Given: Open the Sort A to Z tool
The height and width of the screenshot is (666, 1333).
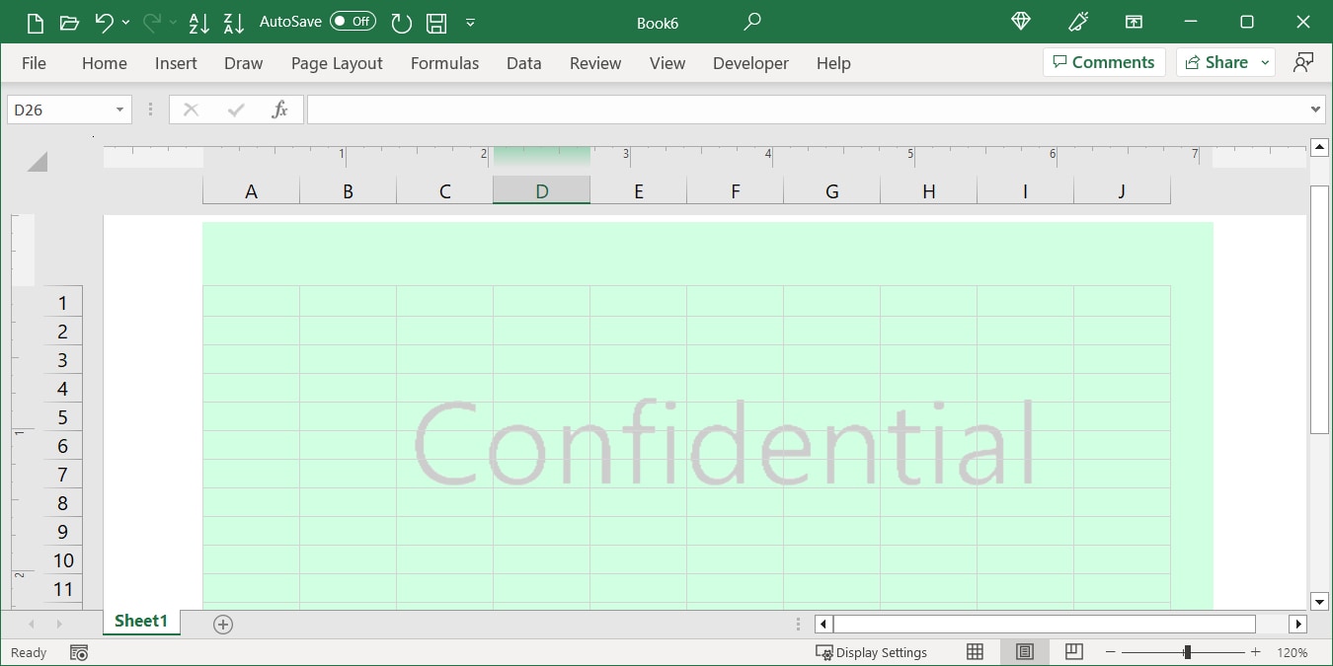Looking at the screenshot, I should point(198,22).
